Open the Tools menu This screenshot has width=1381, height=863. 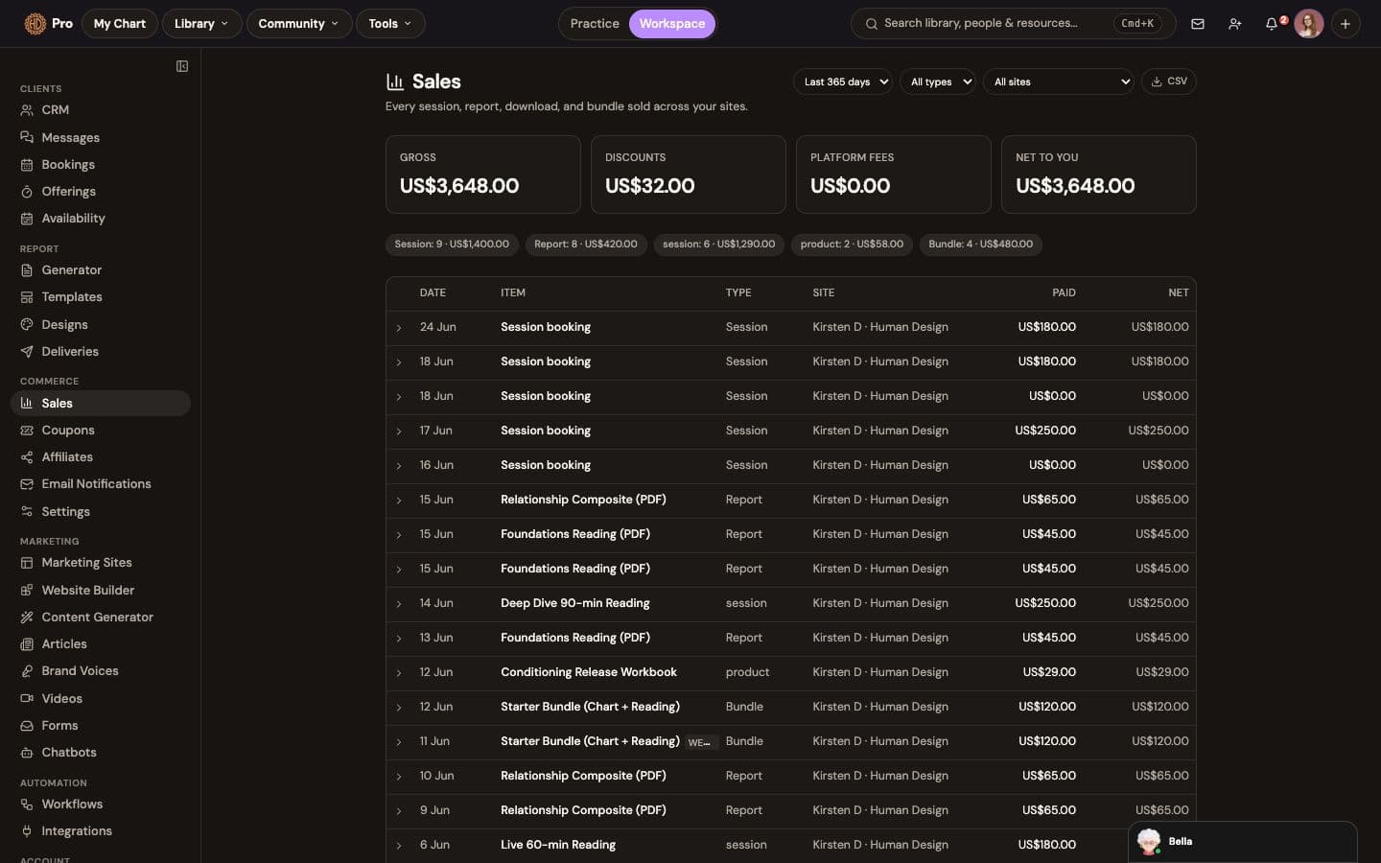390,24
